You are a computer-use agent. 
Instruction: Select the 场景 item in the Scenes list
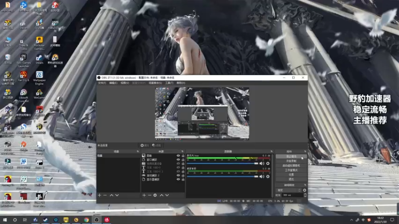point(118,156)
